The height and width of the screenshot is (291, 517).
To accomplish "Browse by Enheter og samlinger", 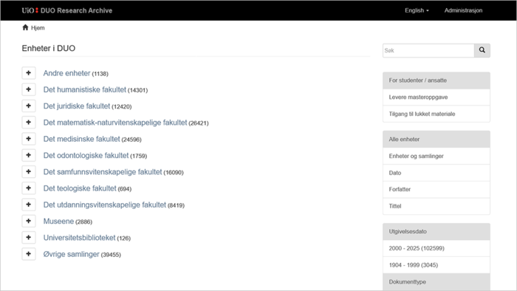I will [x=436, y=157].
